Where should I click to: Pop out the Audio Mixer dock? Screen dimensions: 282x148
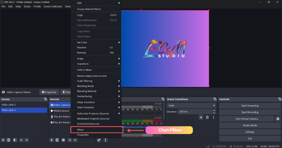pyautogui.click(x=163, y=99)
